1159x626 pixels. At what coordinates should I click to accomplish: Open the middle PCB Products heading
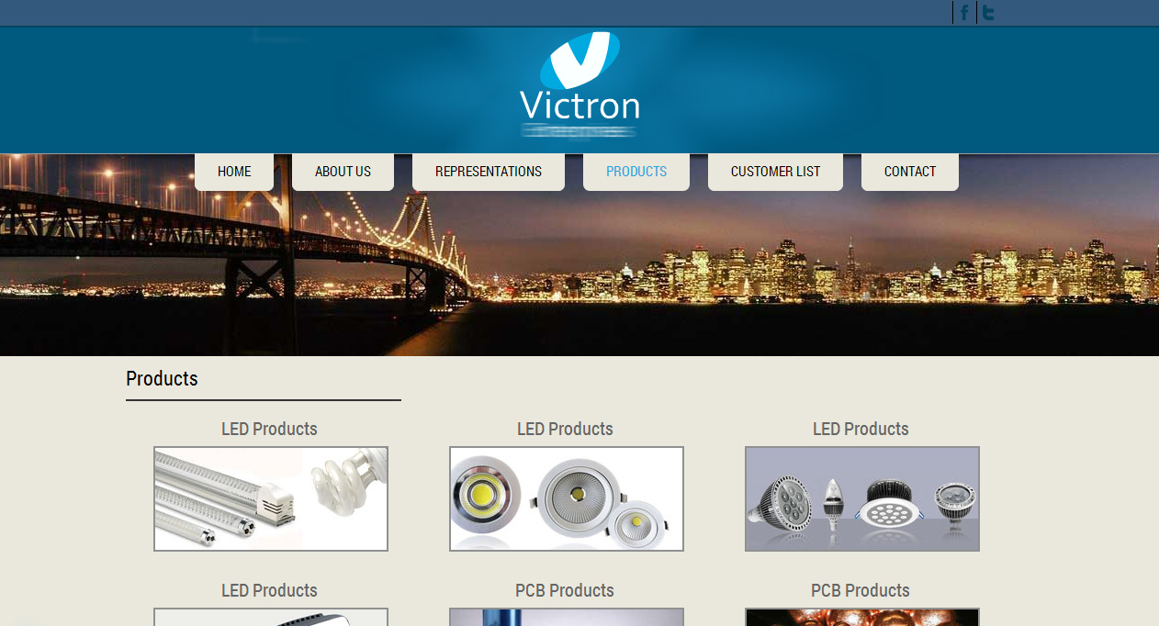coord(565,590)
